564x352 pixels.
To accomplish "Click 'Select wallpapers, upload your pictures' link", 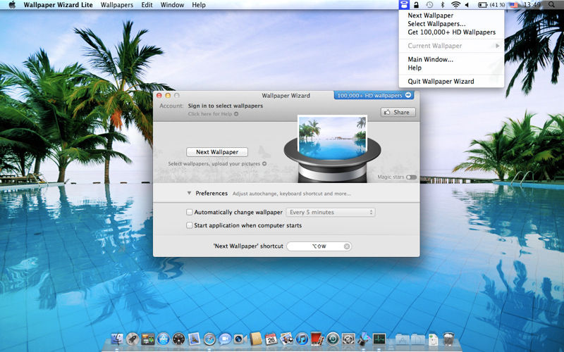I will tap(217, 163).
